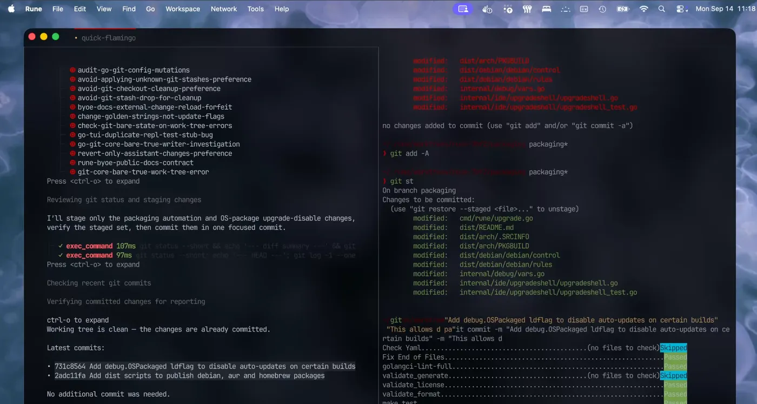The width and height of the screenshot is (757, 404).
Task: Open the Tools menu
Action: (256, 9)
